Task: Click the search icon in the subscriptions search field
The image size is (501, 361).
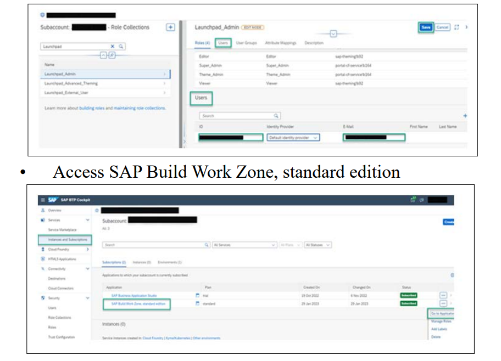Action: tap(207, 245)
